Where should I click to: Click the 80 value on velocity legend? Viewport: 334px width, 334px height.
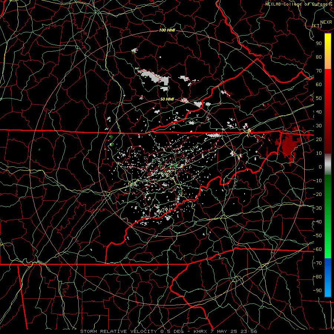[319, 57]
